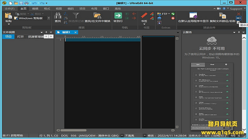Click the Copy file path/name (复制文件路径/名称) icon
The image size is (248, 139).
[222, 15]
